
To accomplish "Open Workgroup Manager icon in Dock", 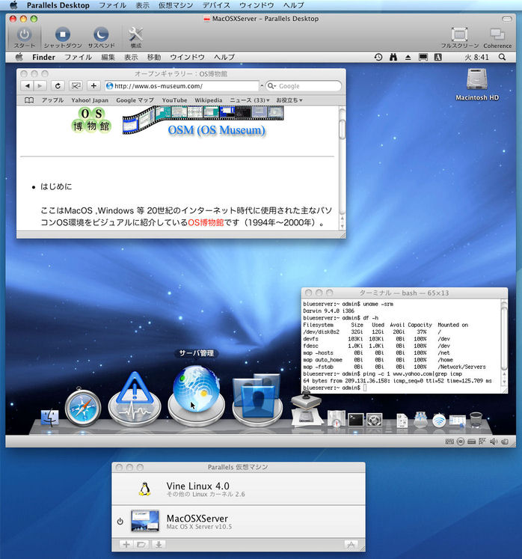I will click(x=257, y=400).
